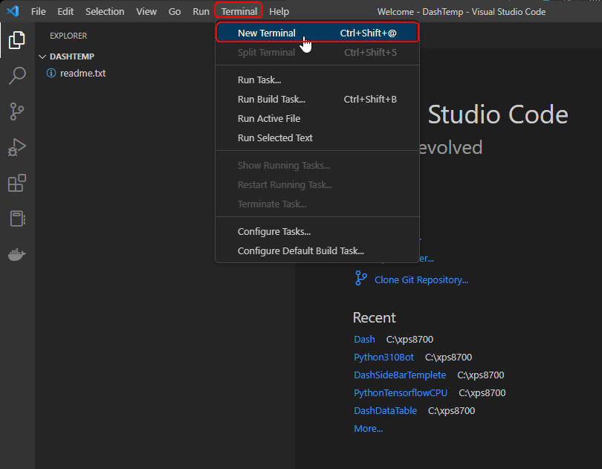Open the Source Control view
The image size is (602, 469).
(x=17, y=111)
